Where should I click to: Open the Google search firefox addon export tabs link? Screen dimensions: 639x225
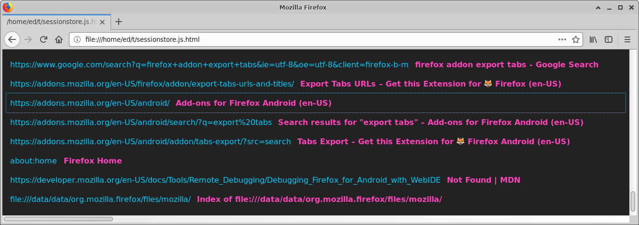pos(209,64)
